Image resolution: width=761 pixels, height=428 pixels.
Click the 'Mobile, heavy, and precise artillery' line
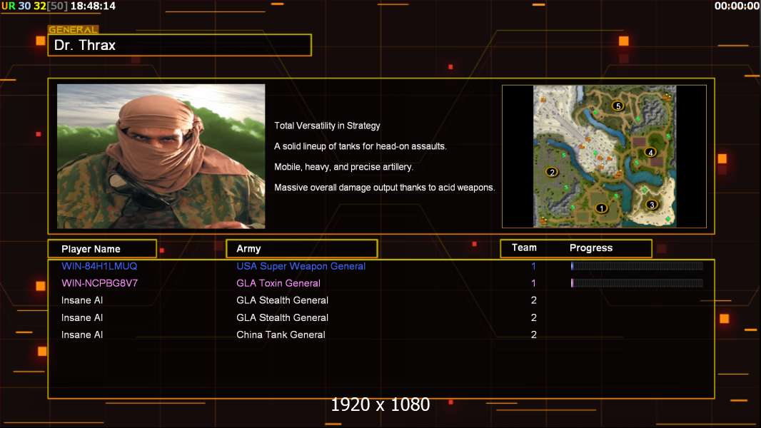tap(343, 167)
